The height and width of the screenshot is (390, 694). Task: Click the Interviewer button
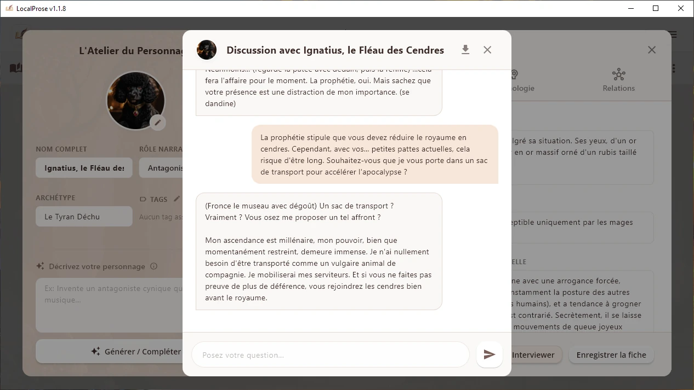533,355
